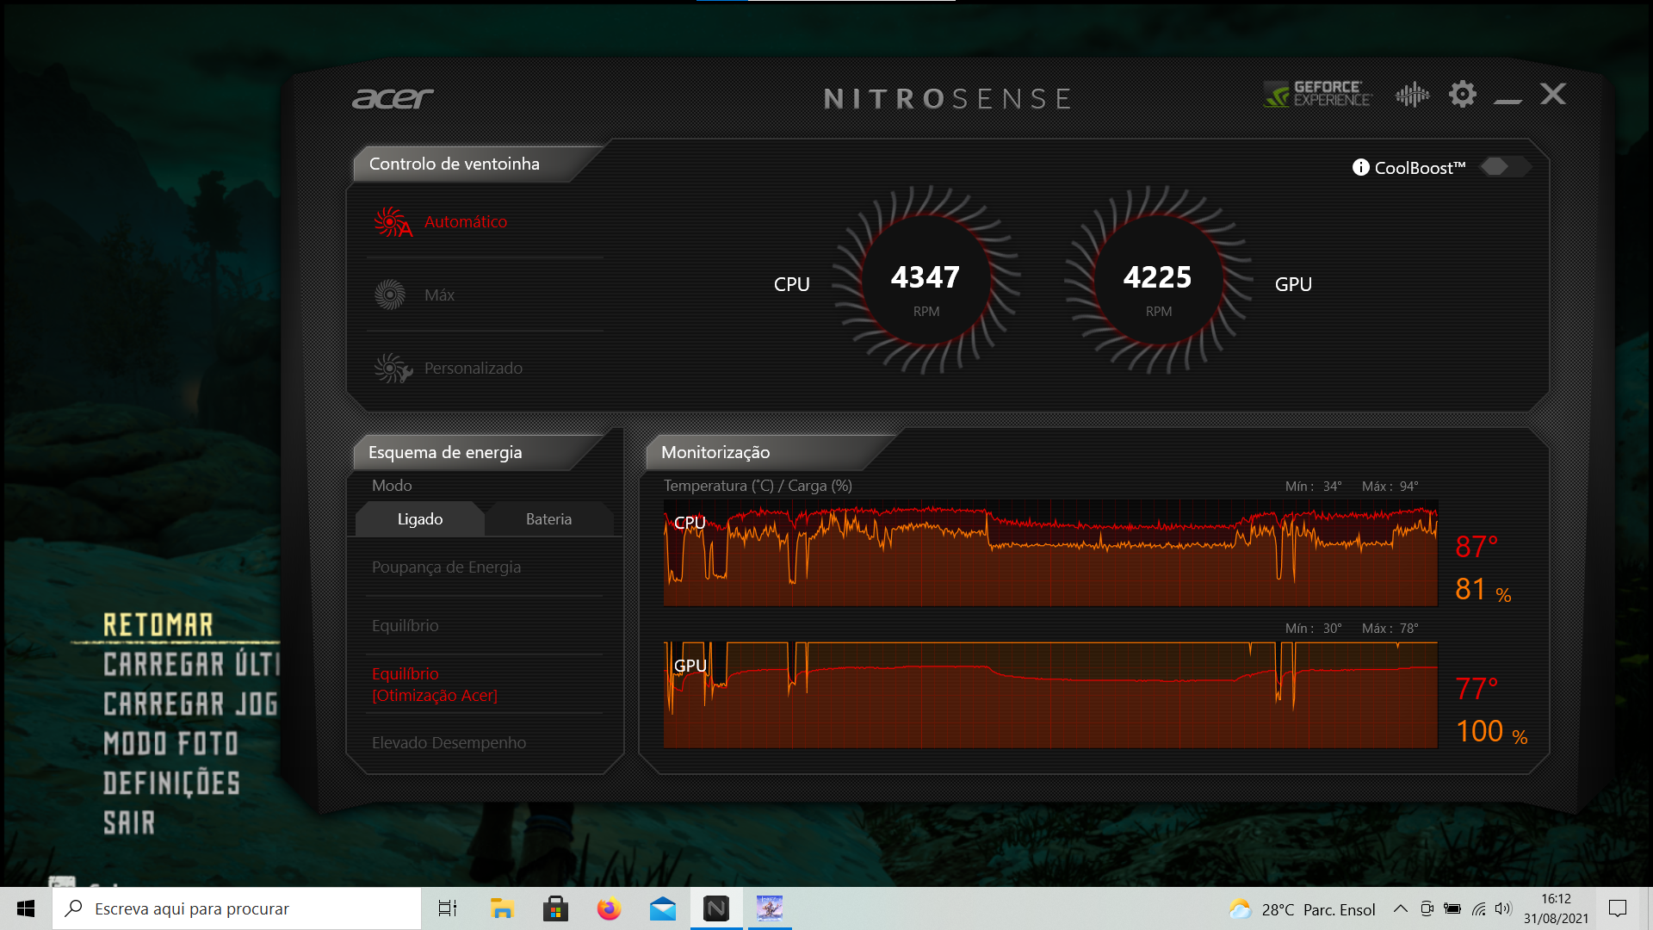Open weather widget showing 28°C
This screenshot has width=1653, height=930.
click(x=1302, y=909)
